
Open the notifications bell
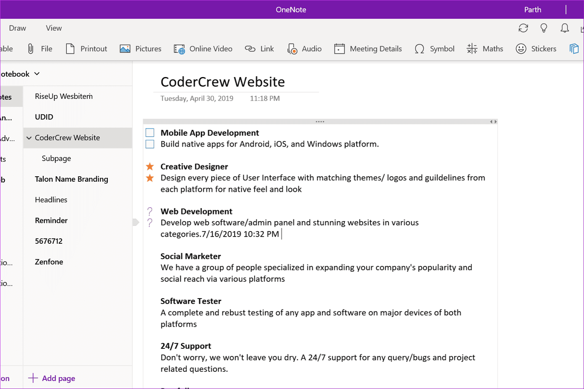(x=565, y=28)
